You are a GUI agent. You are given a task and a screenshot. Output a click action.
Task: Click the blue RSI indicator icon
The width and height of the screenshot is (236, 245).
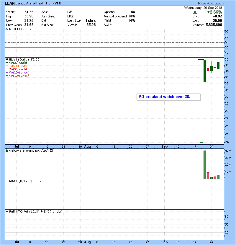[x=7, y=29]
